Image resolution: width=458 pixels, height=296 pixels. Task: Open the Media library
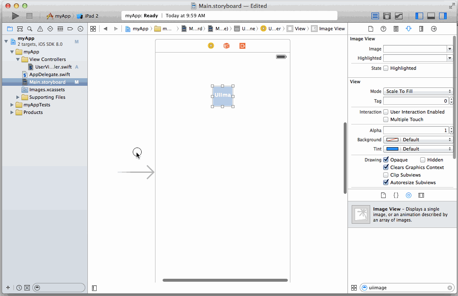(421, 195)
